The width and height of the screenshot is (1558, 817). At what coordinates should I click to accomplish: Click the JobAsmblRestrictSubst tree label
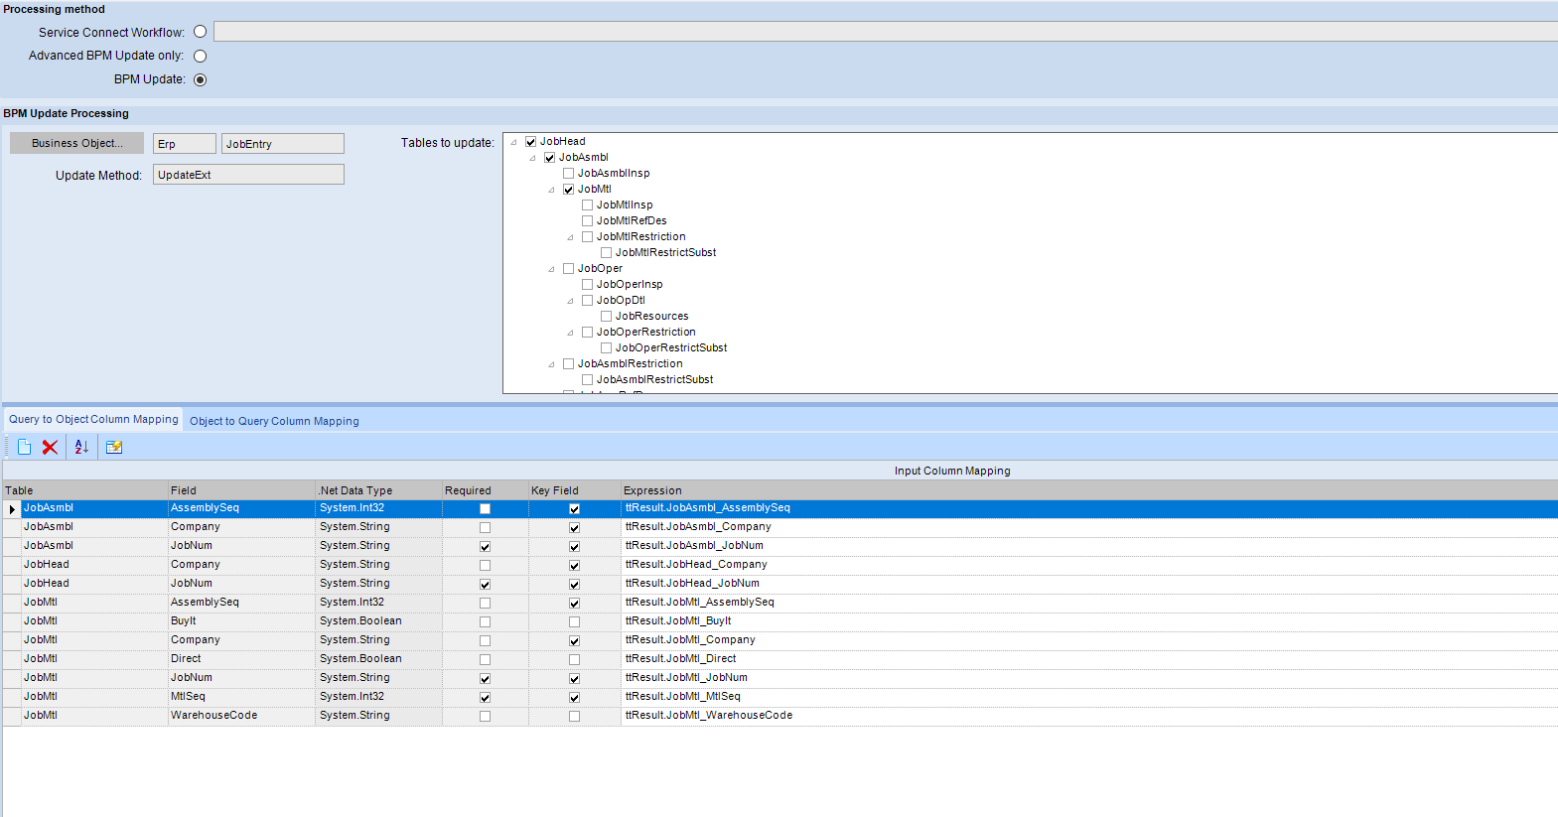654,380
